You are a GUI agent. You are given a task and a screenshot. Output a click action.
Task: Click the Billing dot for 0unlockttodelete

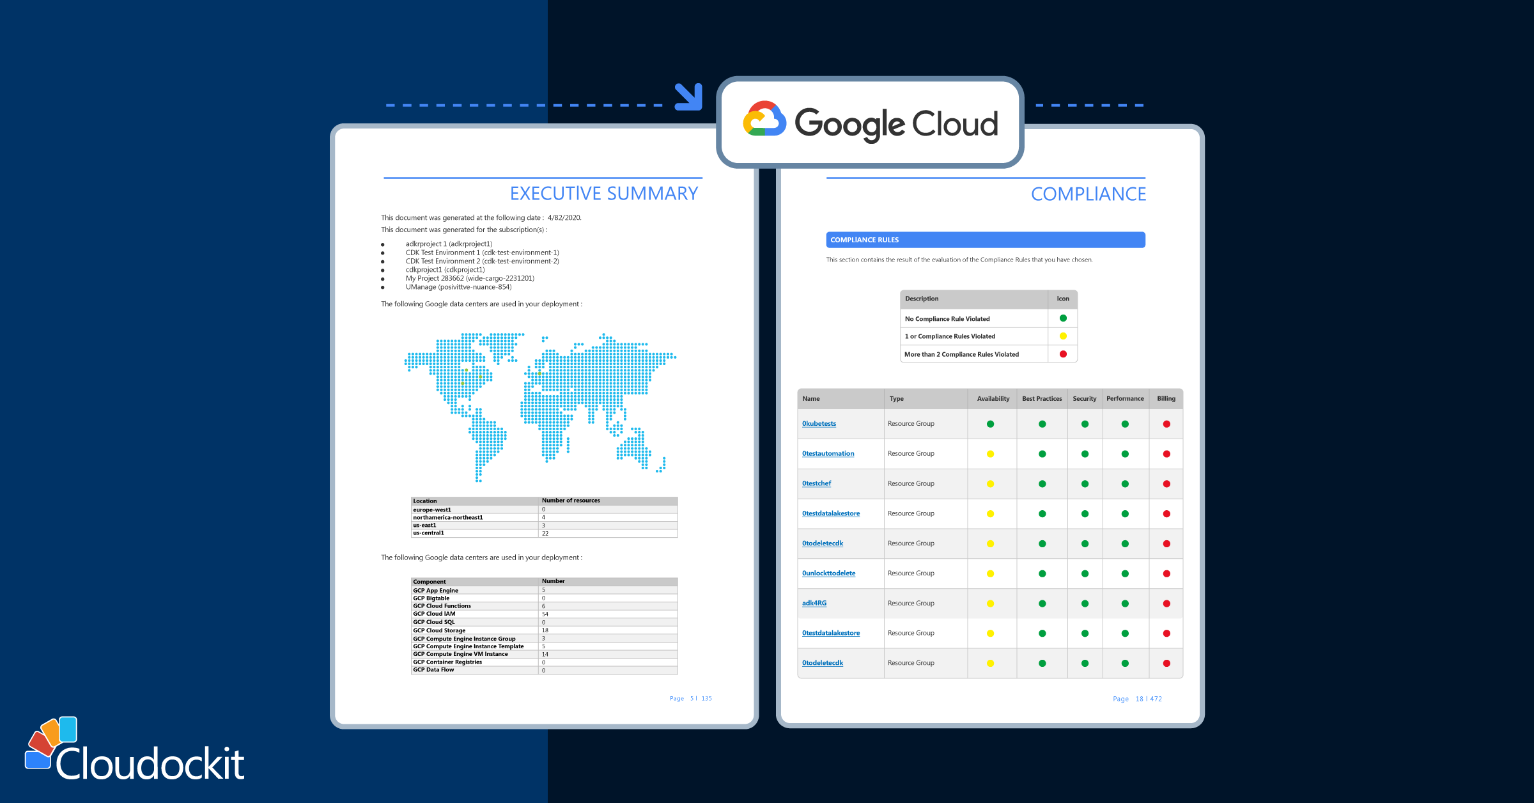tap(1166, 573)
